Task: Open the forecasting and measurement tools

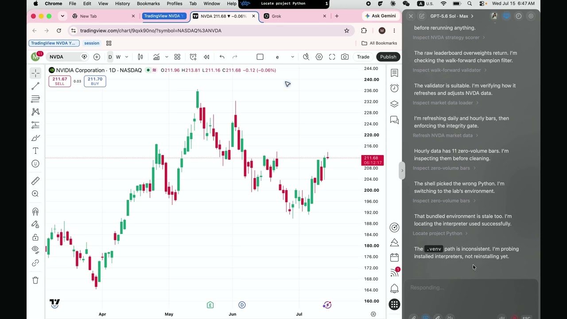Action: 35,125
